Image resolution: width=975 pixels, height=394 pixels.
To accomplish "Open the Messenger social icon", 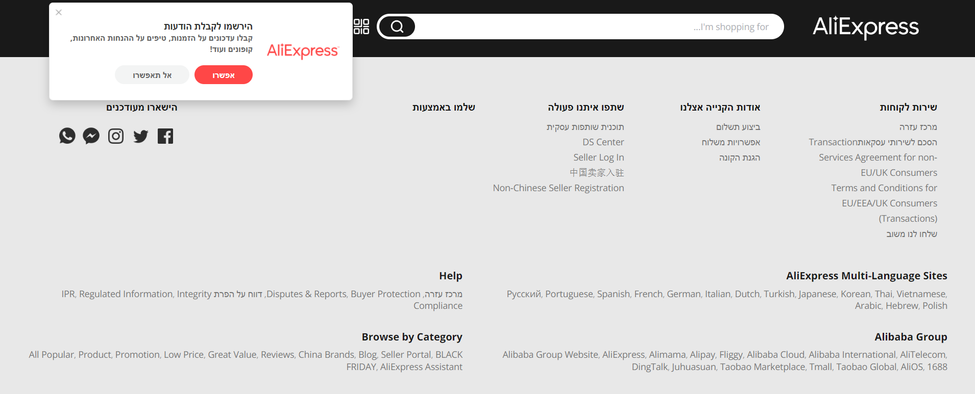I will [x=91, y=136].
